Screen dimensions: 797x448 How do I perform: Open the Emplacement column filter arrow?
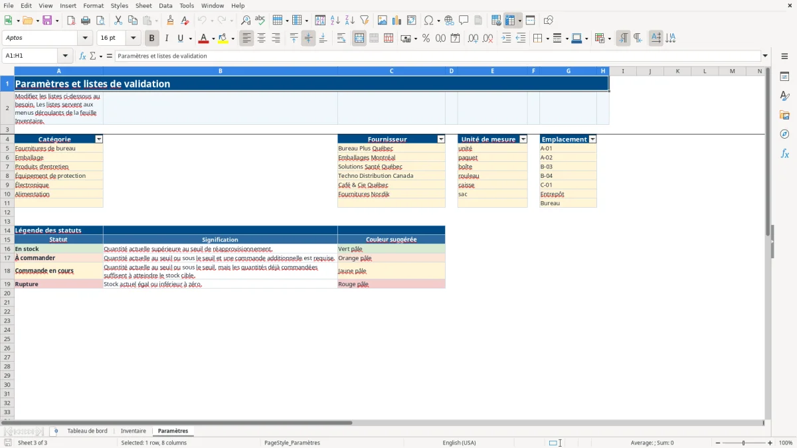click(x=592, y=139)
